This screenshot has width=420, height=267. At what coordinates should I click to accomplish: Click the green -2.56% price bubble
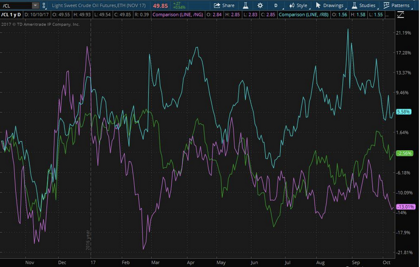click(x=404, y=153)
